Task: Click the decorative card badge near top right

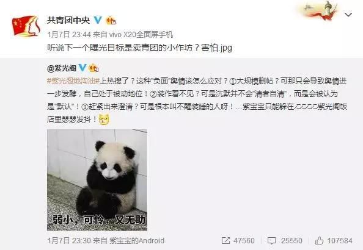Action: pyautogui.click(x=320, y=10)
